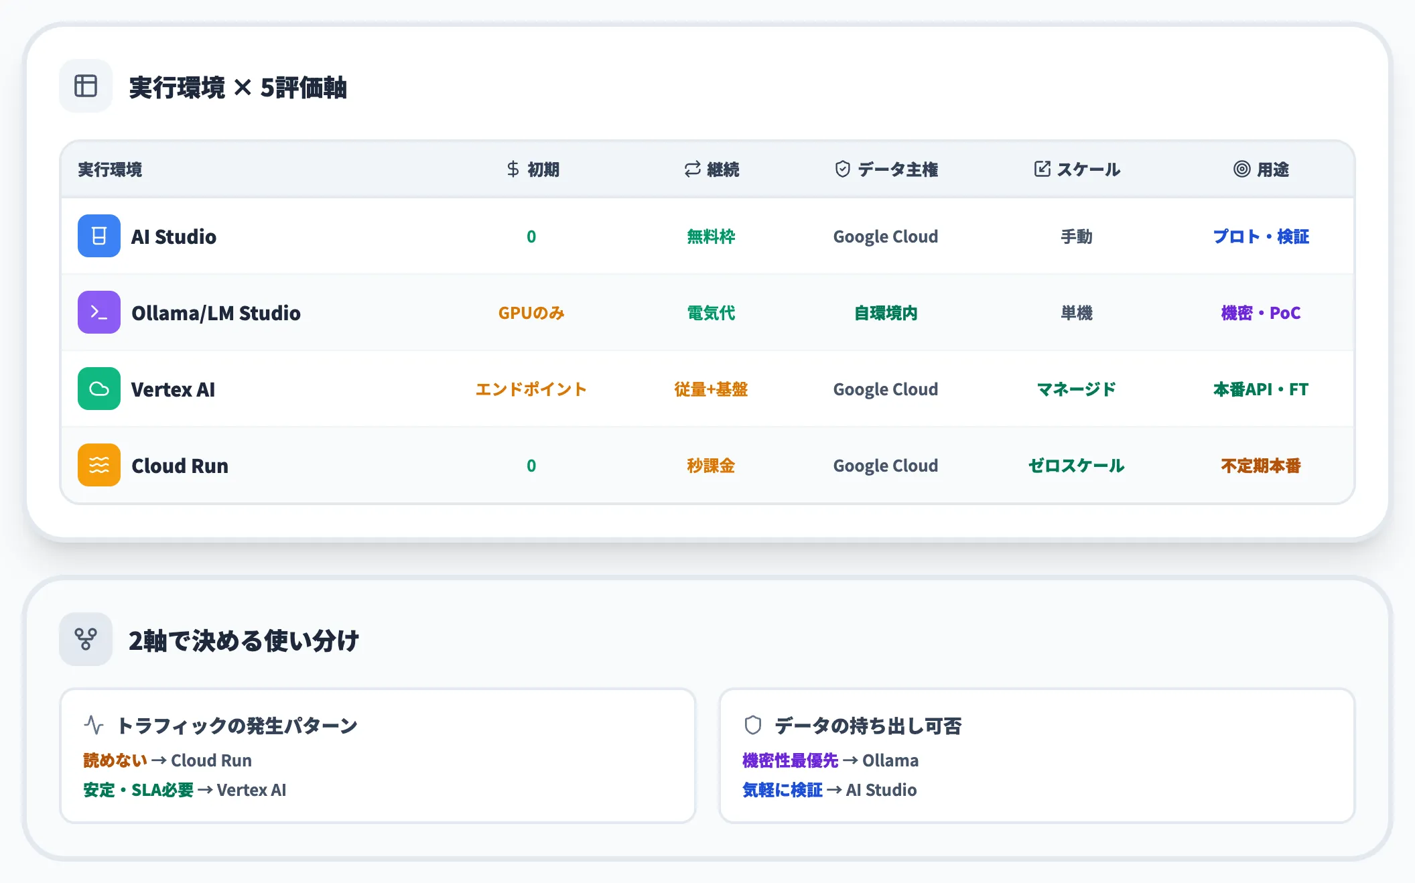Image resolution: width=1415 pixels, height=883 pixels.
Task: Click the 秒課金 cell
Action: (711, 466)
